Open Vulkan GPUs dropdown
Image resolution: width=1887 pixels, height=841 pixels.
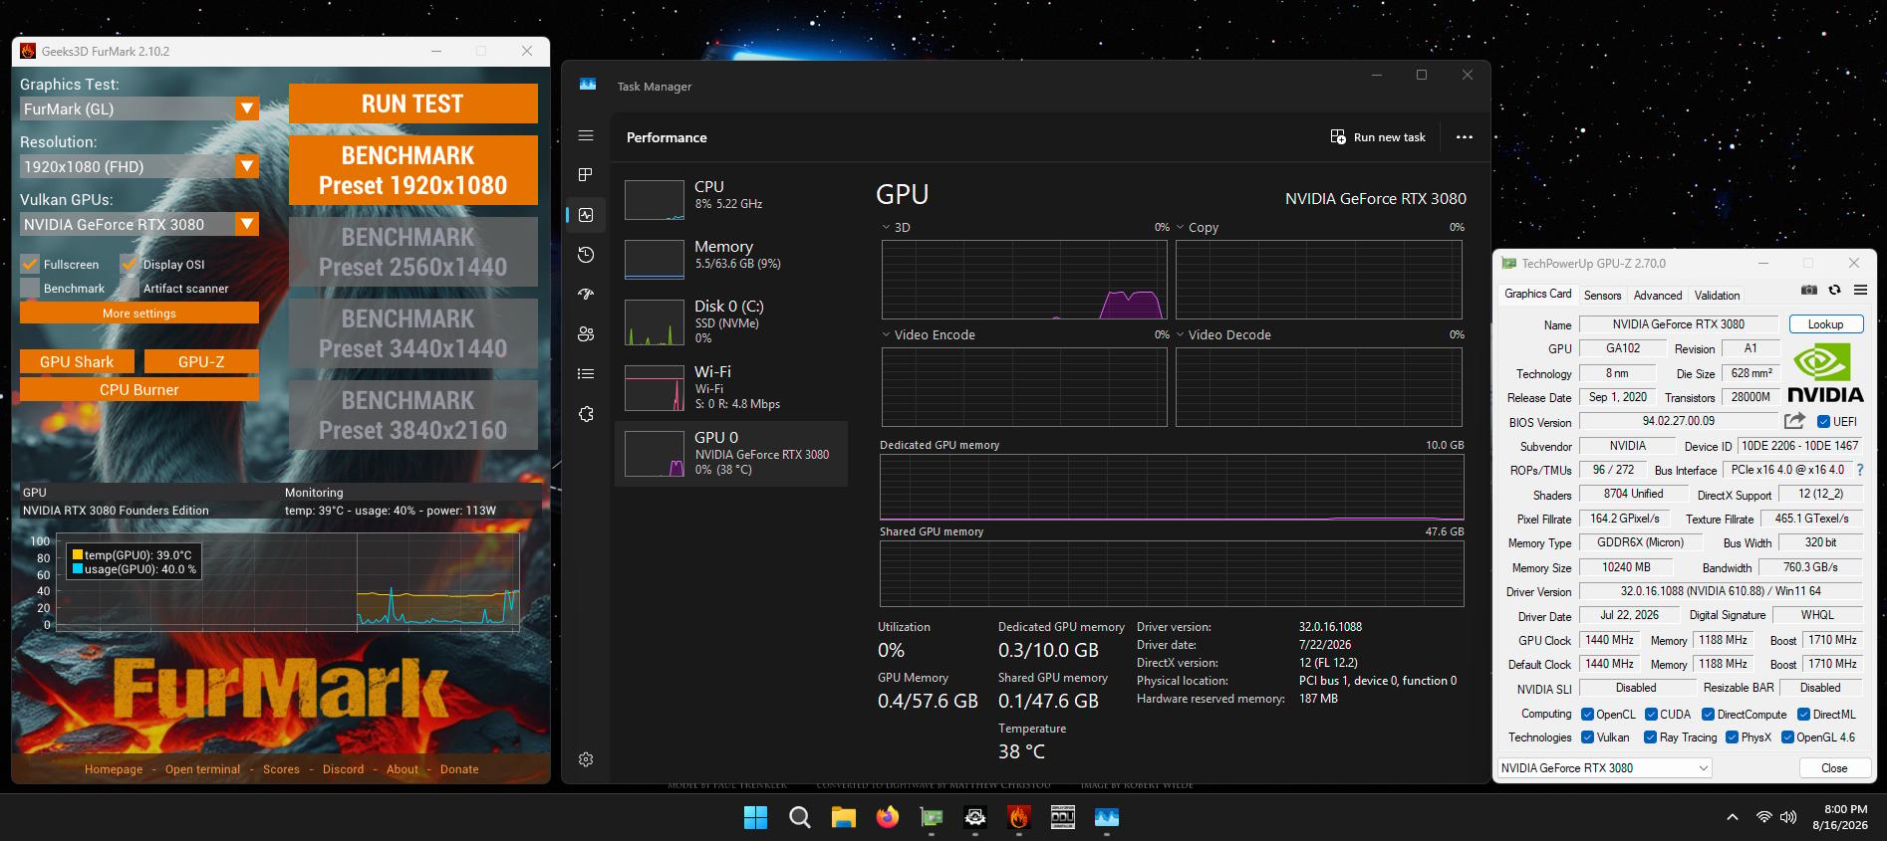coord(138,224)
